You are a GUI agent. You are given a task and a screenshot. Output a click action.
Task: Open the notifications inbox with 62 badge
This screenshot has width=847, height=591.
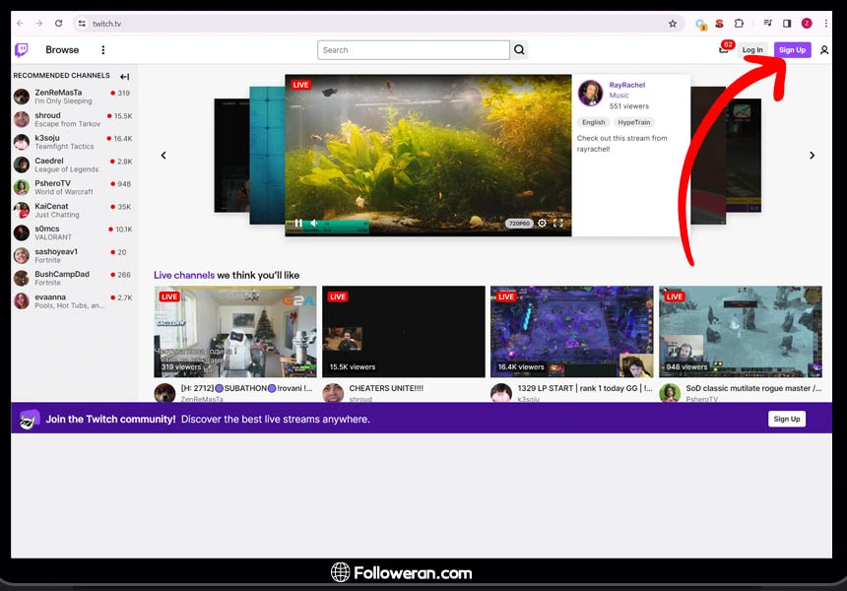[x=724, y=50]
